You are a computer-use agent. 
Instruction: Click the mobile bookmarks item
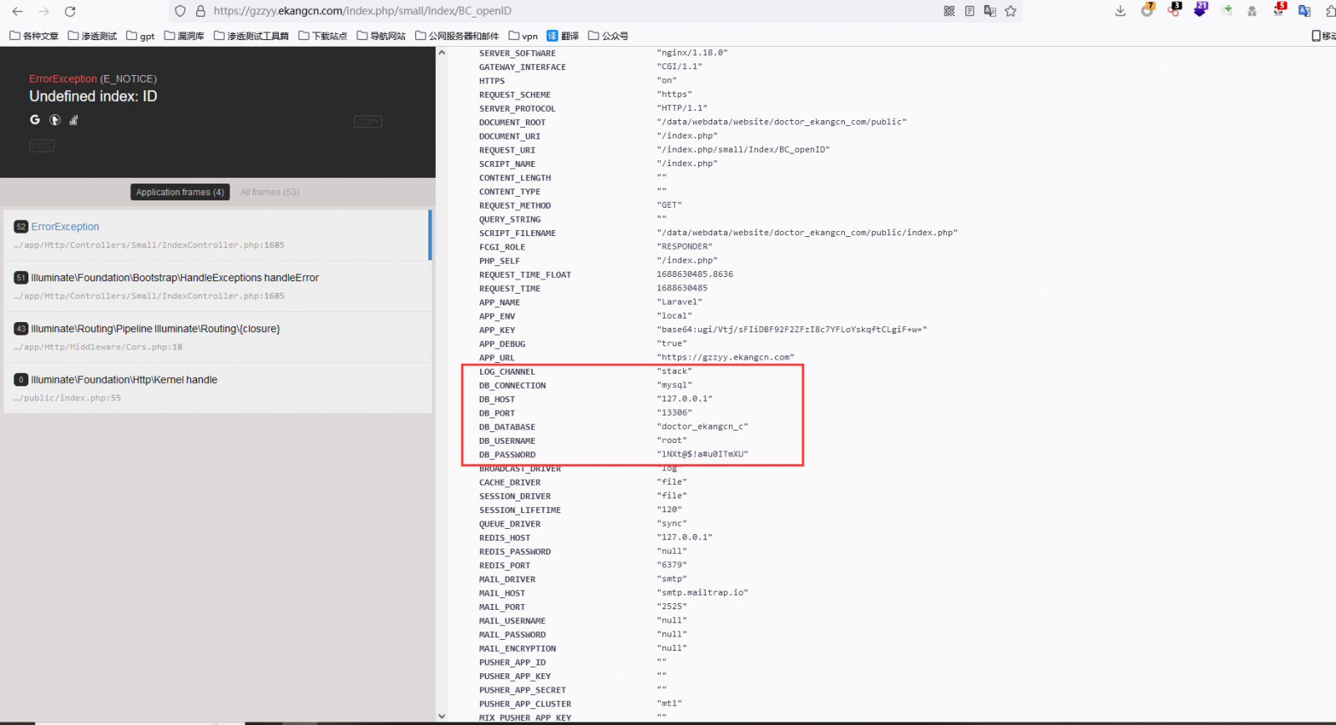click(1323, 36)
